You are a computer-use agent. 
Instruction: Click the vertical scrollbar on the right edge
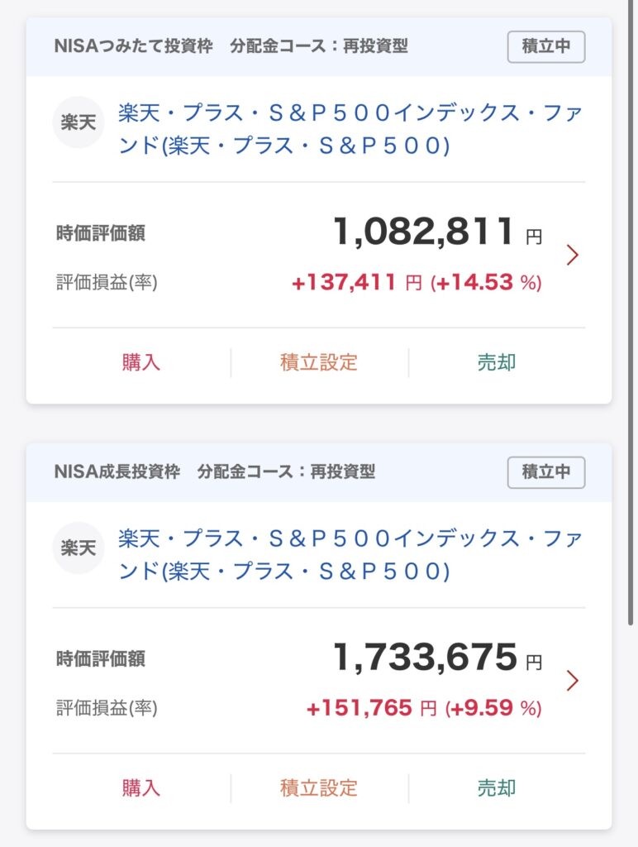tap(631, 313)
